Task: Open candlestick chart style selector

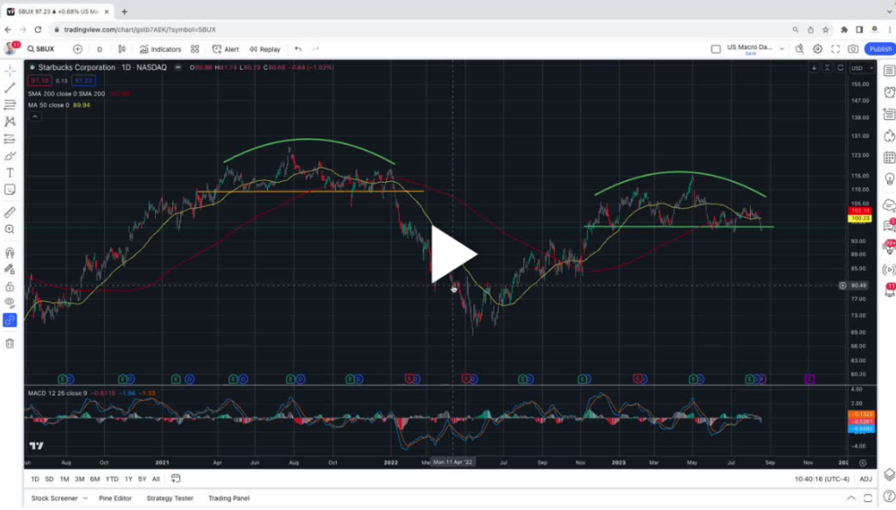Action: (x=122, y=49)
